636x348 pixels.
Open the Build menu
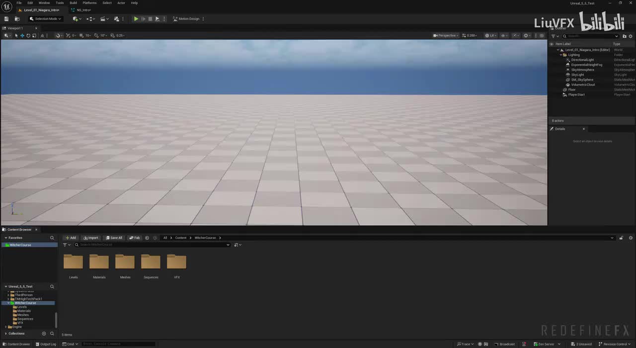[73, 2]
